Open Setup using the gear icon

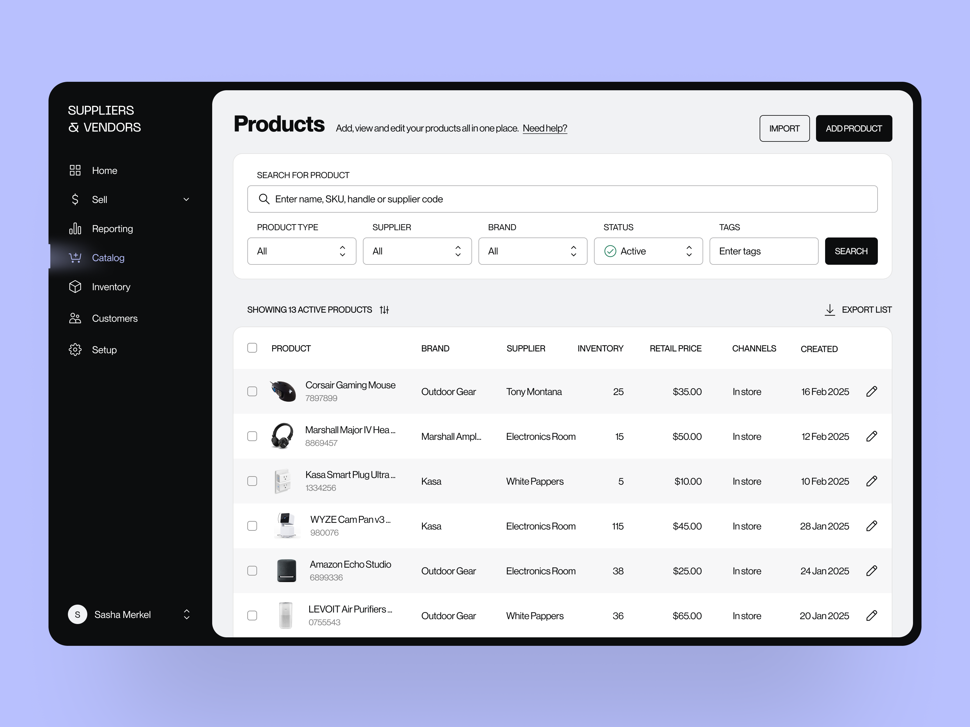[x=75, y=349]
